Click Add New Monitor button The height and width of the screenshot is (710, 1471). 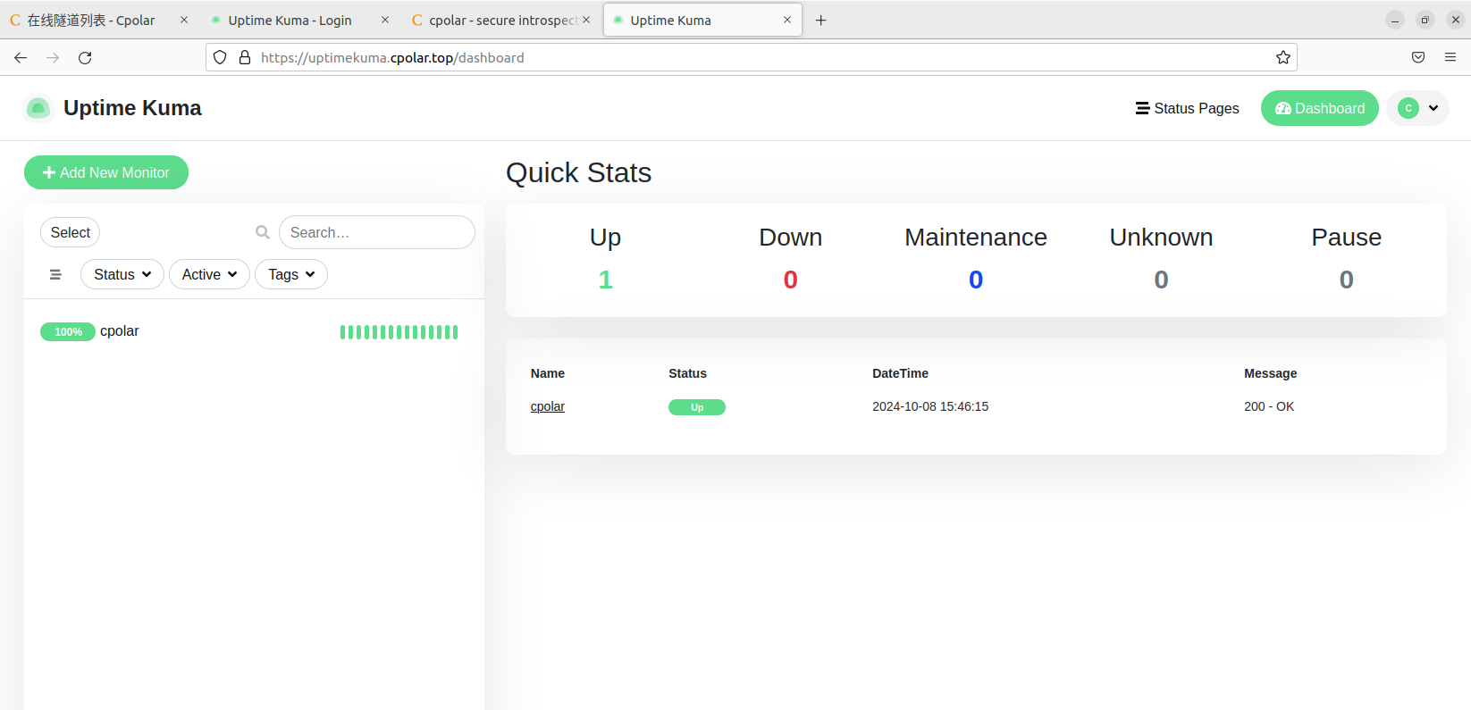click(x=106, y=172)
